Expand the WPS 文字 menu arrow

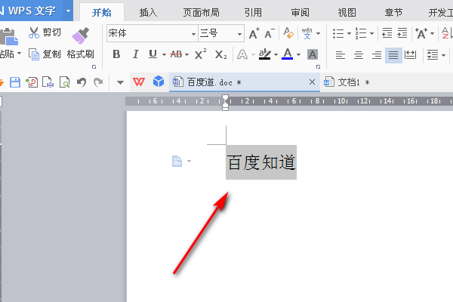(x=68, y=11)
